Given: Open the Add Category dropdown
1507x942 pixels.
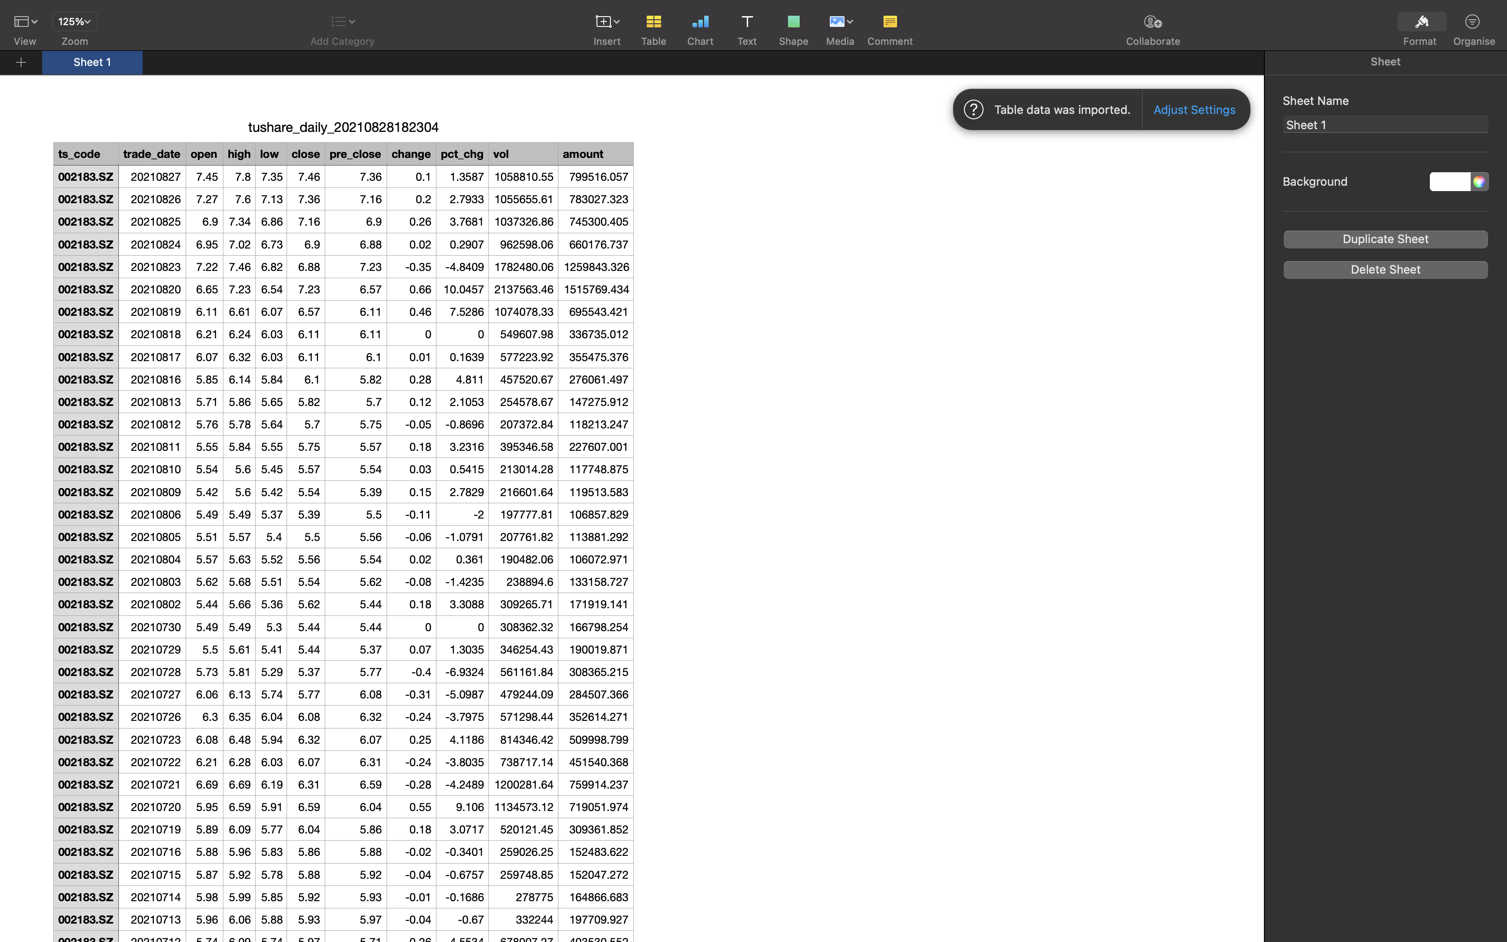Looking at the screenshot, I should (342, 21).
